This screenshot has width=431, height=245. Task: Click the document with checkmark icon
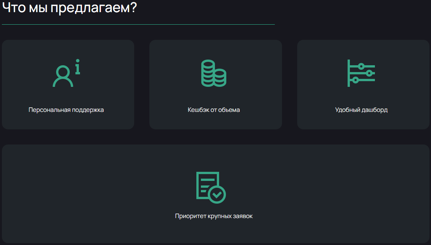(x=211, y=187)
